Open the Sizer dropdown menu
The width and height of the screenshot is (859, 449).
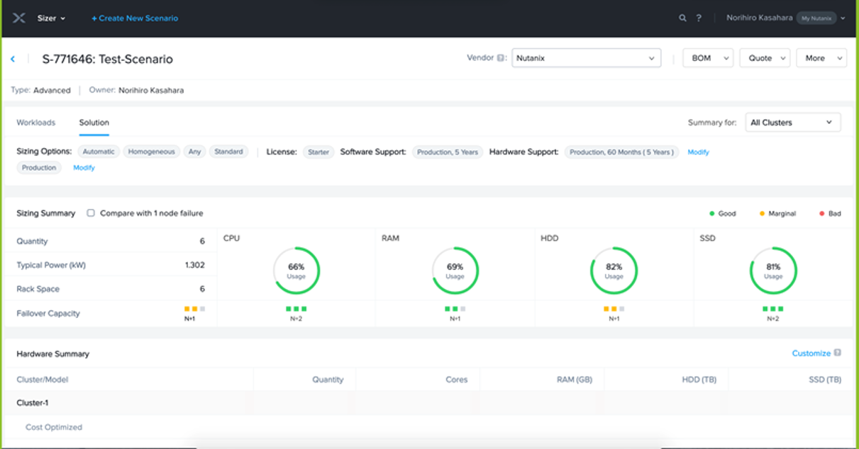[51, 18]
